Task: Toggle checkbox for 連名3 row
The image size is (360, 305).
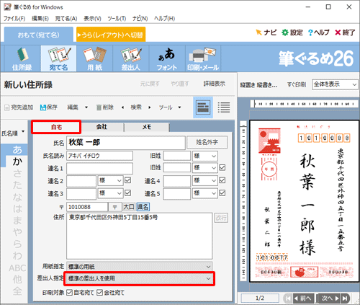Action: (128, 193)
